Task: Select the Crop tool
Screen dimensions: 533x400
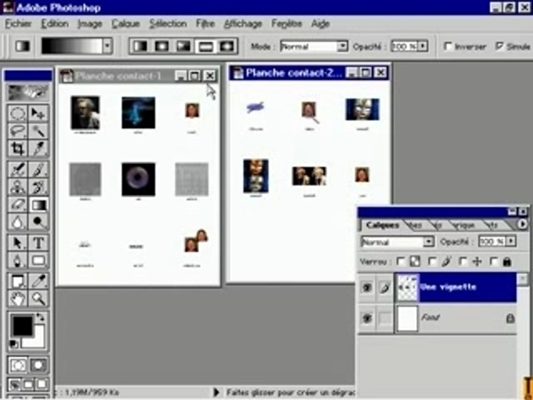Action: [17, 148]
